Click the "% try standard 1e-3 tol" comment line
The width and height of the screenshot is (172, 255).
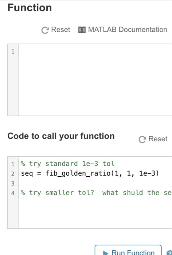(67, 164)
